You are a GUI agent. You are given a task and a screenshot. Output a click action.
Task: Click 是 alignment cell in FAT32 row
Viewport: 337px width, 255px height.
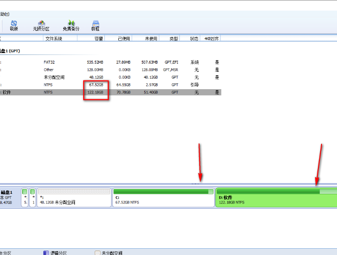click(x=217, y=62)
